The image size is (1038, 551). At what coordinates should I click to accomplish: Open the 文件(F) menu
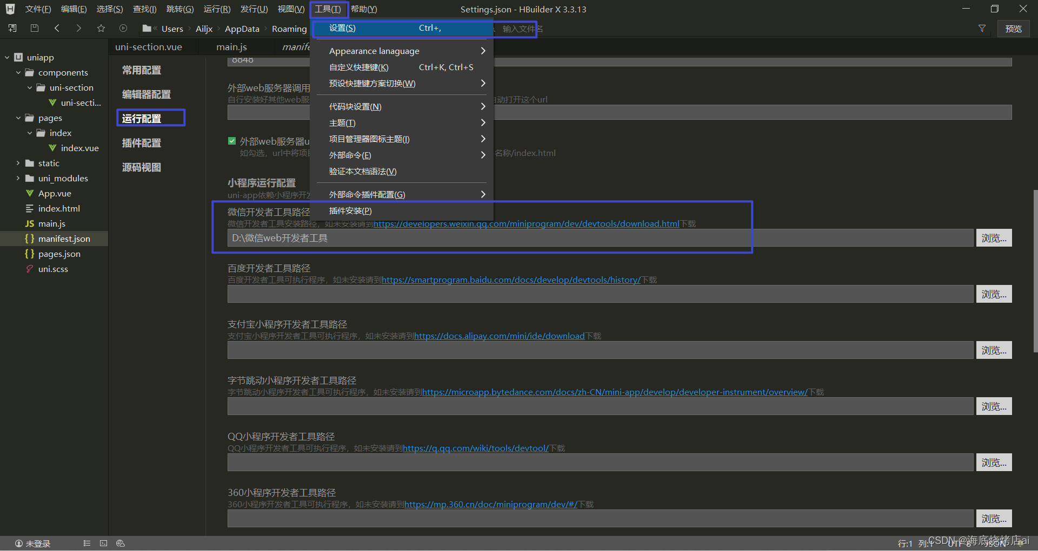pyautogui.click(x=38, y=9)
